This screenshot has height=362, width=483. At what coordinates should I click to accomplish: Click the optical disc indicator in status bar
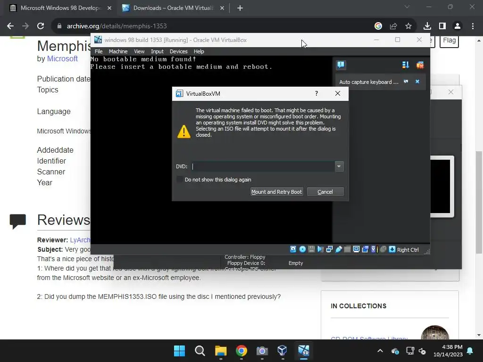(302, 249)
